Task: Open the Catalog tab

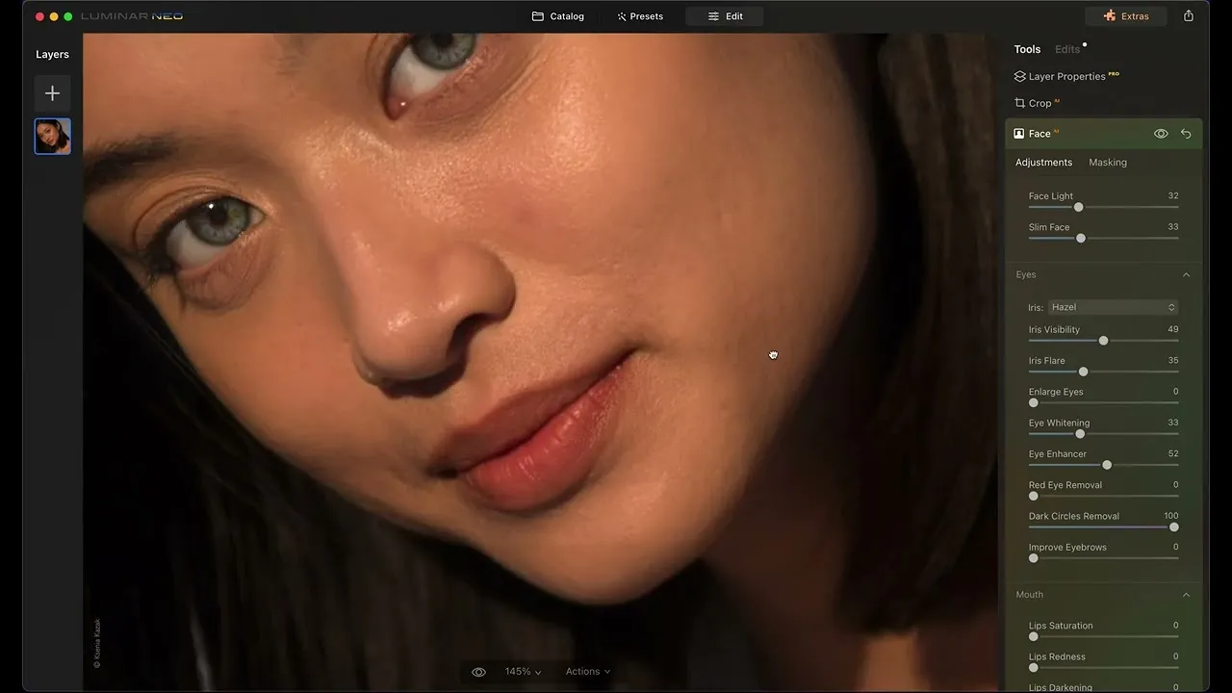Action: 558,16
